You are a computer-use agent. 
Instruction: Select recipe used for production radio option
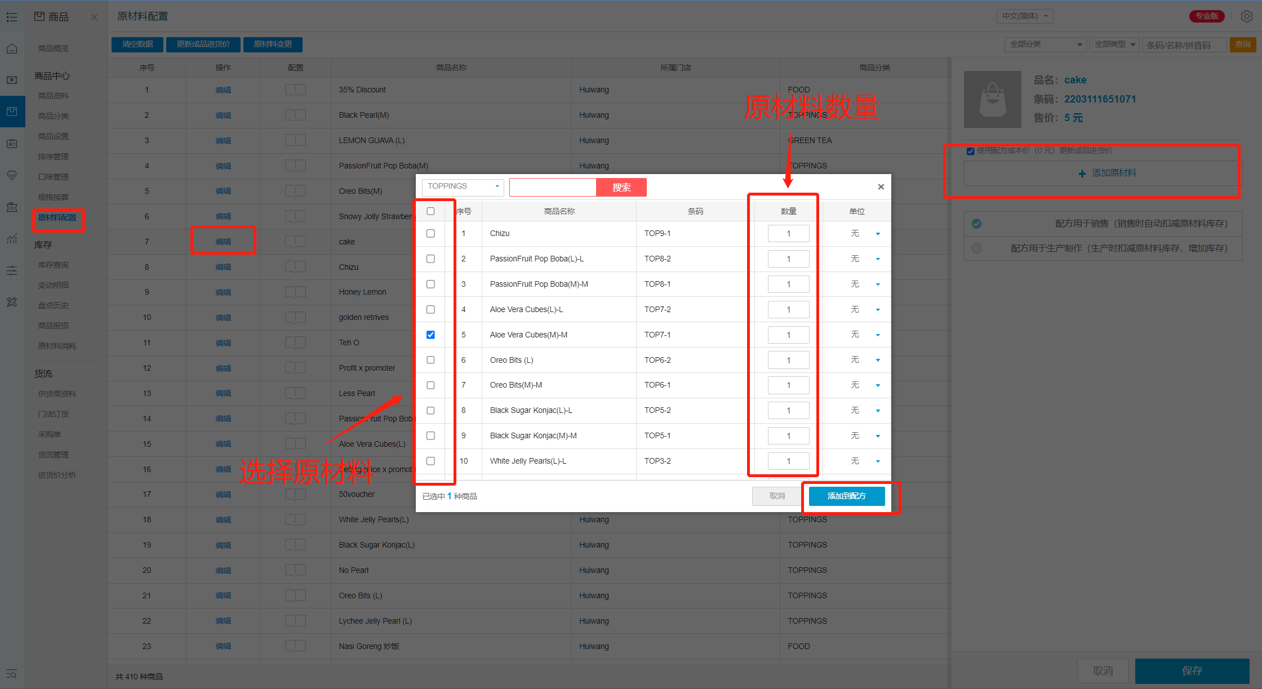[977, 248]
